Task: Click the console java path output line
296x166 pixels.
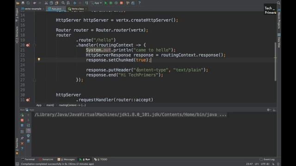Action: pyautogui.click(x=130, y=115)
